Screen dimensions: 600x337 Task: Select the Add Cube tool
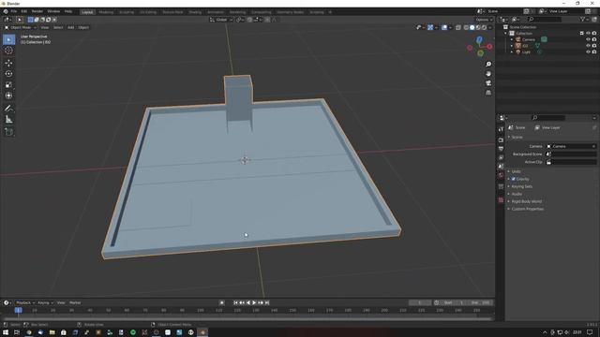(x=8, y=132)
